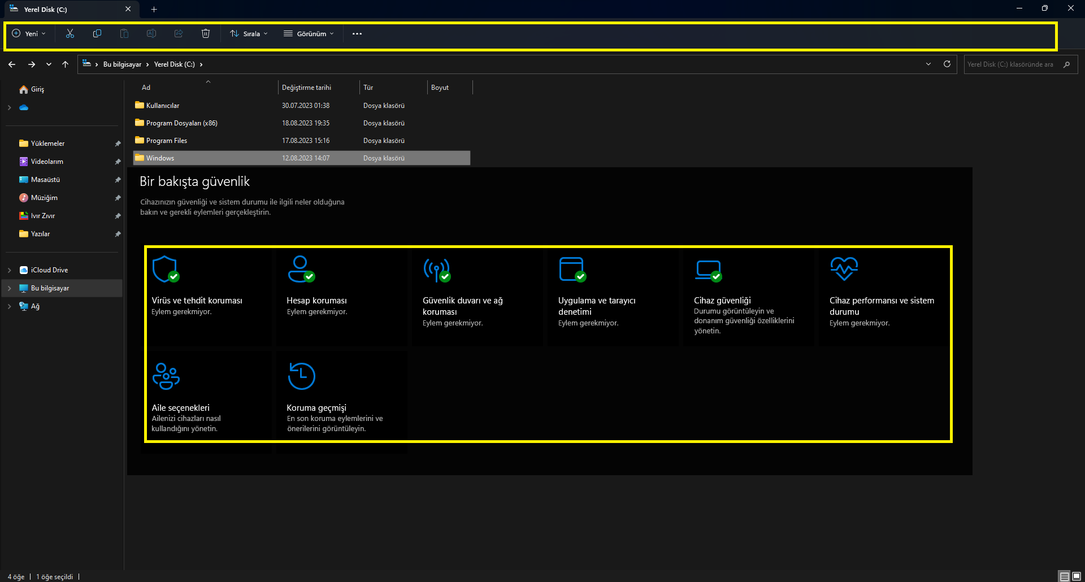
Task: Go forward with the right arrow button
Action: tap(32, 64)
